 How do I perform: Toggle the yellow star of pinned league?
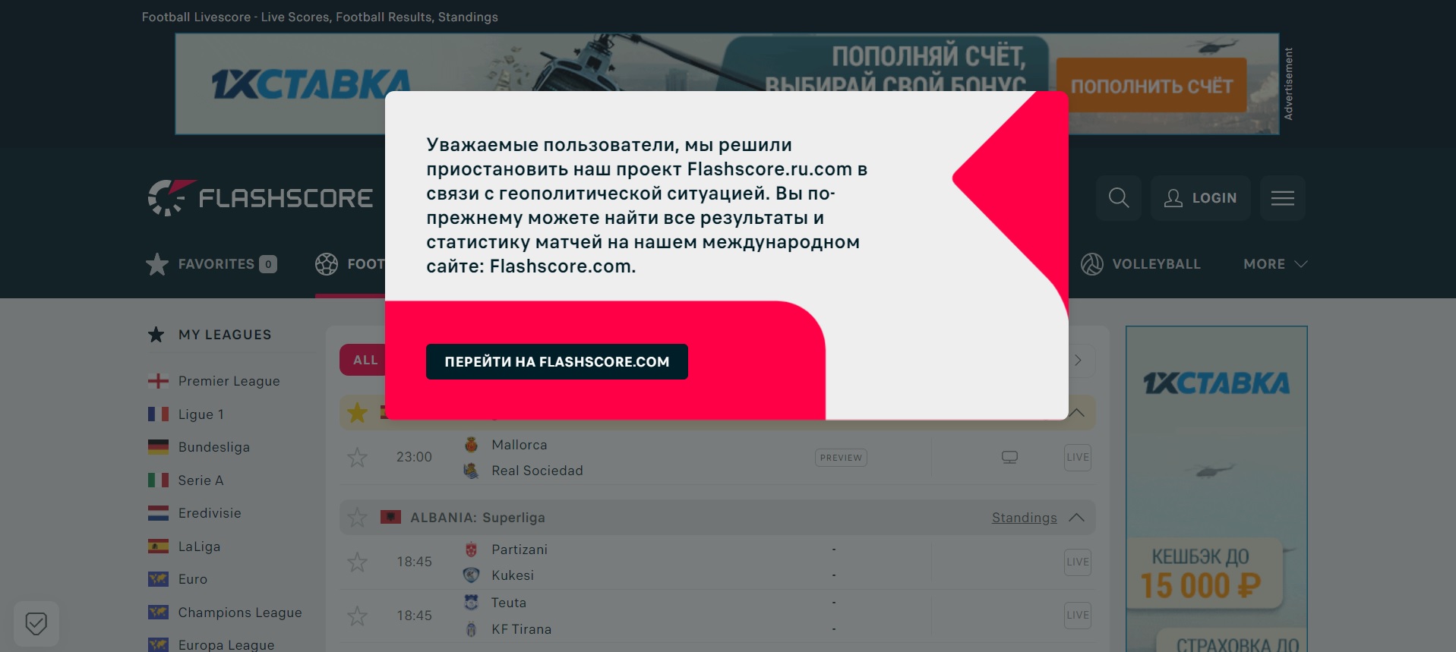pos(357,412)
